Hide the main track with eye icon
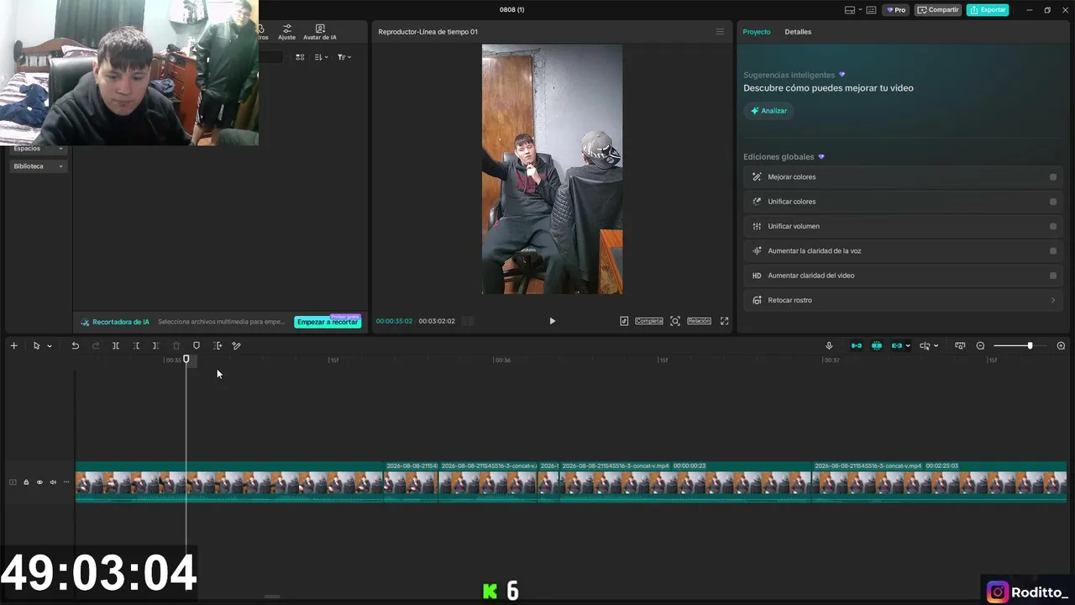Image resolution: width=1075 pixels, height=605 pixels. pyautogui.click(x=39, y=482)
